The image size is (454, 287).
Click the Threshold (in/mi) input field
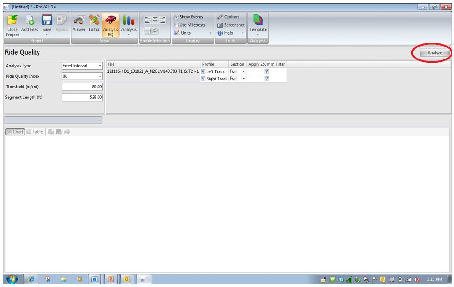[82, 87]
